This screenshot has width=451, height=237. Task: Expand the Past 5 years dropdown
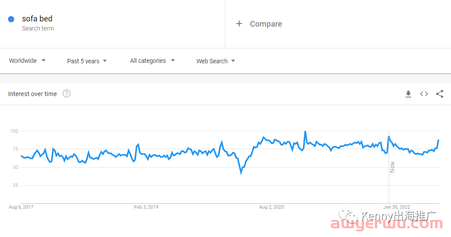click(x=87, y=61)
